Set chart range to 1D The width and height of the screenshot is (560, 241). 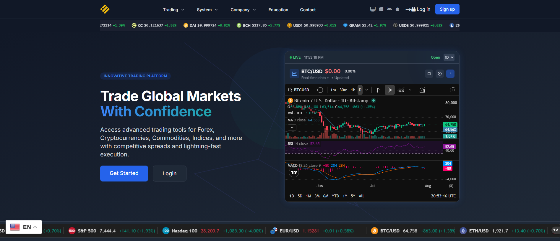tap(292, 196)
